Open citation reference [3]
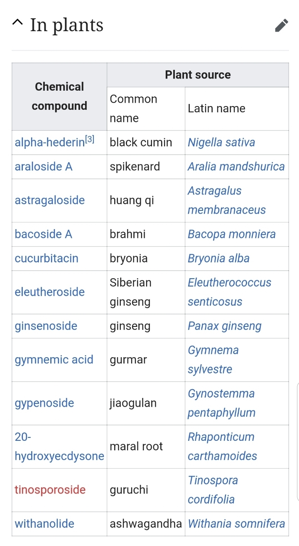 pos(89,140)
